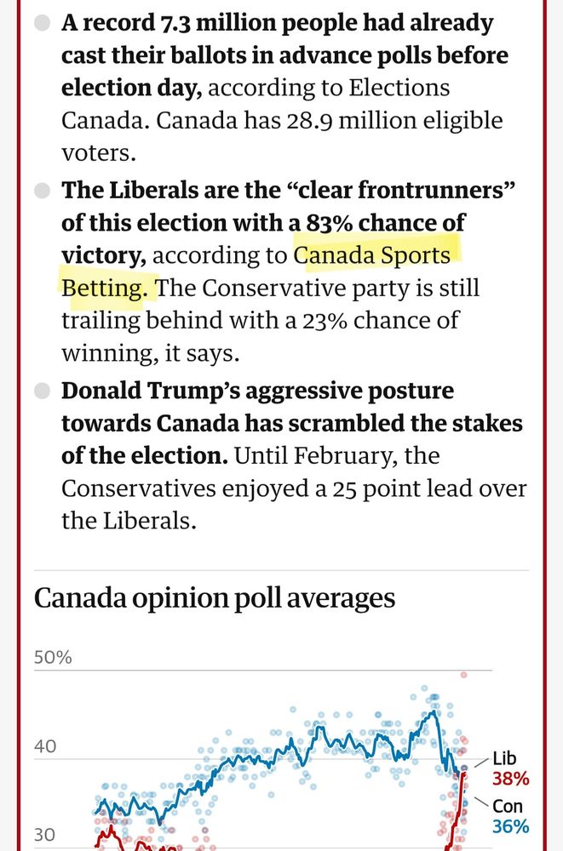Click the red outlier poll dot near the 50% gridline
The height and width of the screenshot is (851, 563).
[463, 675]
